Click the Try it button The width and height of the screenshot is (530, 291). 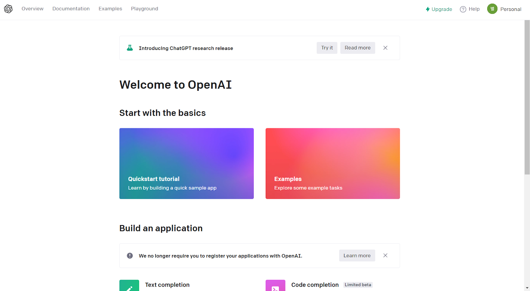tap(327, 48)
